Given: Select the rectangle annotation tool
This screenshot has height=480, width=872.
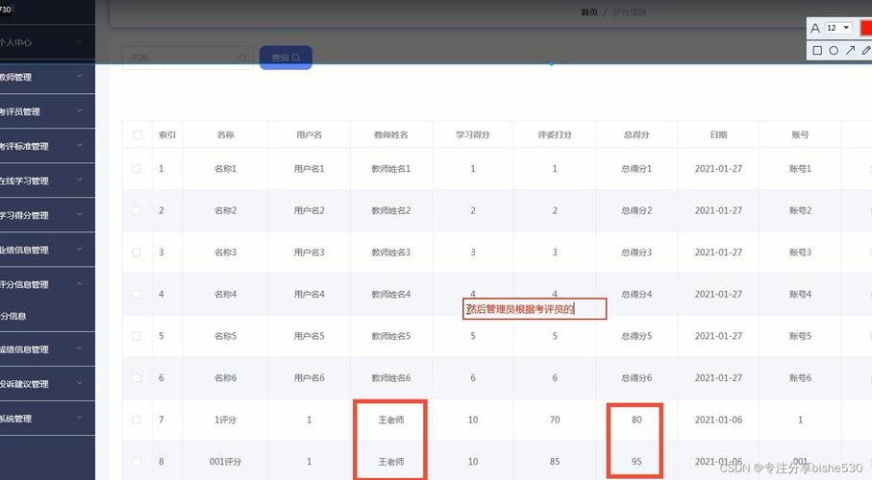Looking at the screenshot, I should 817,51.
